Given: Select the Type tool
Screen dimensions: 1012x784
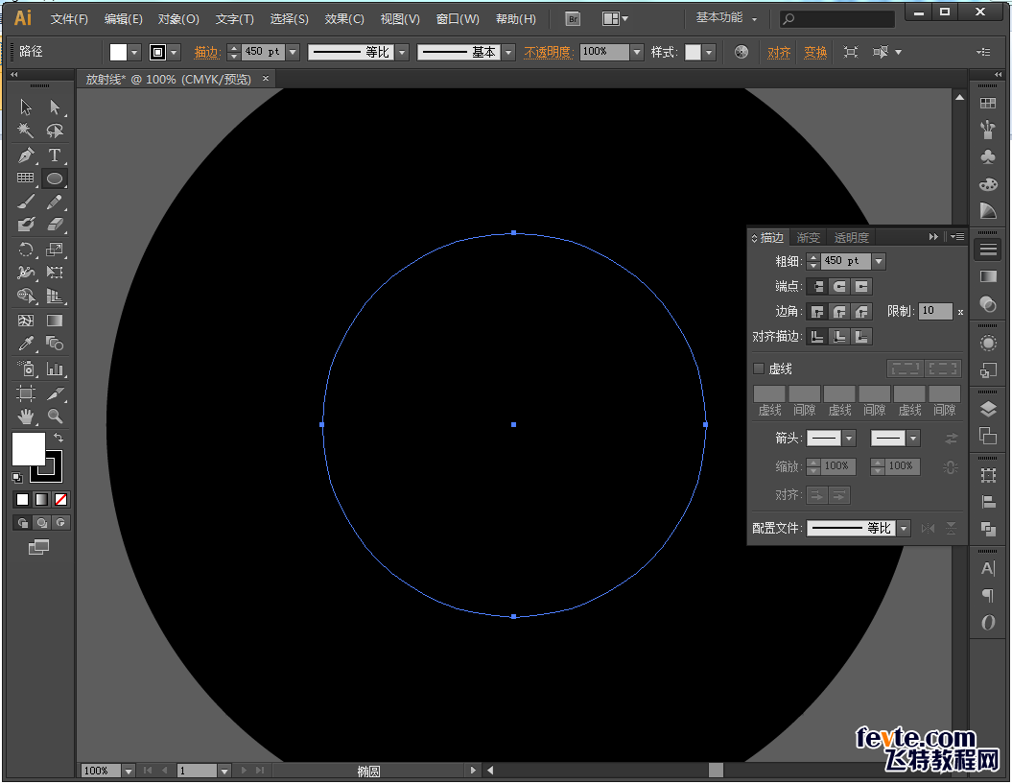Looking at the screenshot, I should tap(55, 155).
